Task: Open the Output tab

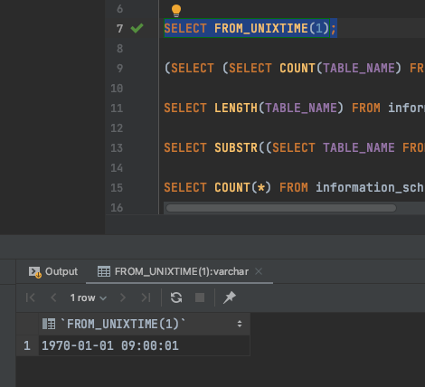Action: pos(53,271)
